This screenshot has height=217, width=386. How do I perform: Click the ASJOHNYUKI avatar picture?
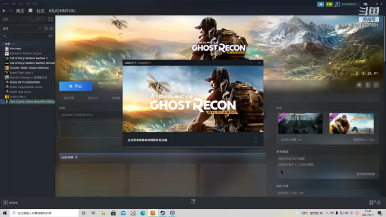[x=337, y=4]
